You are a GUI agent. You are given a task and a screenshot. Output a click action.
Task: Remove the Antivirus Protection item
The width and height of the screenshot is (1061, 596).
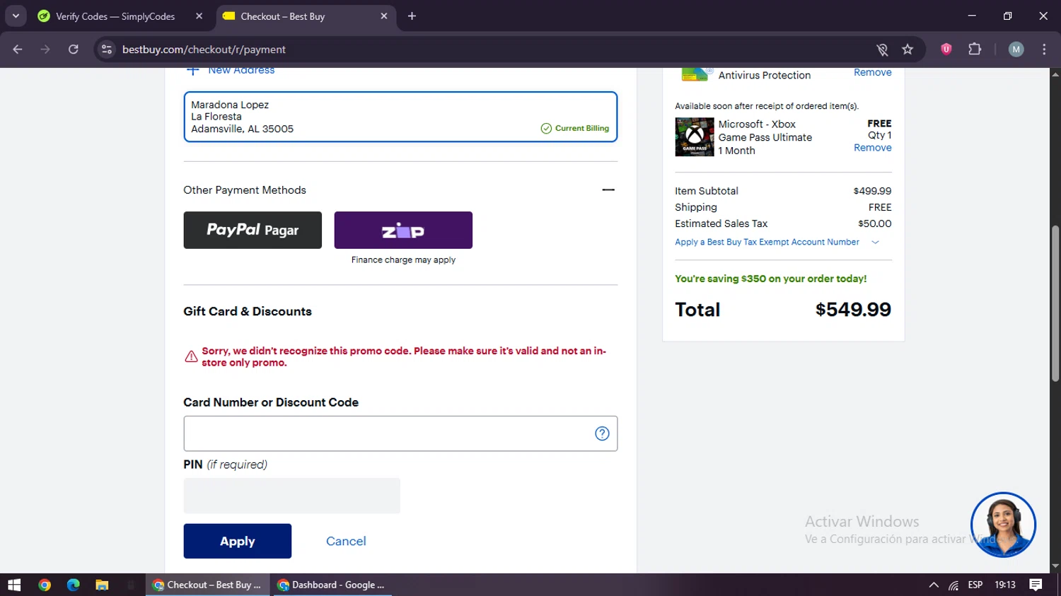coord(872,72)
